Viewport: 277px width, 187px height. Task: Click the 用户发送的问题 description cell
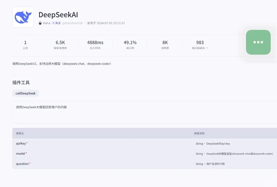pyautogui.click(x=210, y=164)
